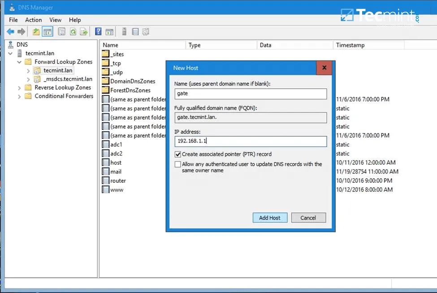Click the Back navigation arrow icon
Viewport: 437px width, 293px height.
pyautogui.click(x=10, y=31)
